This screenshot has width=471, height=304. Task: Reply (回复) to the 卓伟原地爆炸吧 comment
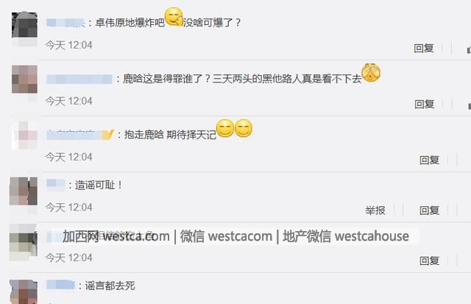pyautogui.click(x=424, y=48)
